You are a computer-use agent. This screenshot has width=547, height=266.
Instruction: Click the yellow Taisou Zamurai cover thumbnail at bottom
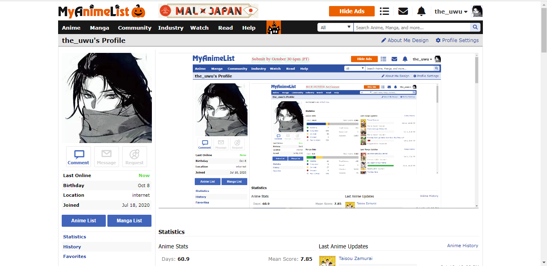pos(327,261)
